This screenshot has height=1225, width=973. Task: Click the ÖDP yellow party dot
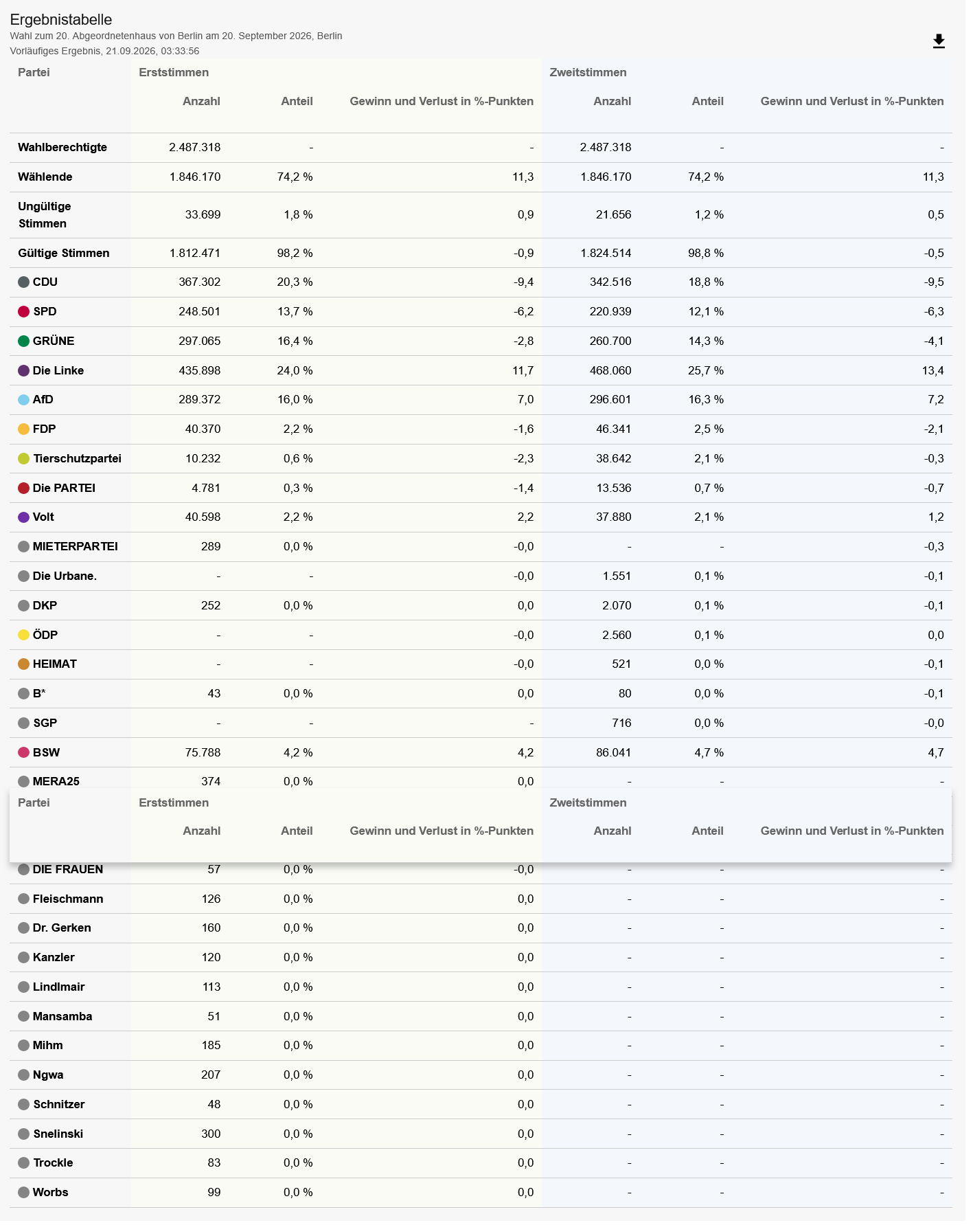(23, 636)
